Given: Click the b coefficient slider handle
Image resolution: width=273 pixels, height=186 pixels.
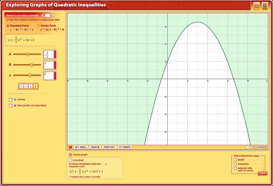Looking at the screenshot, I should click(31, 65).
